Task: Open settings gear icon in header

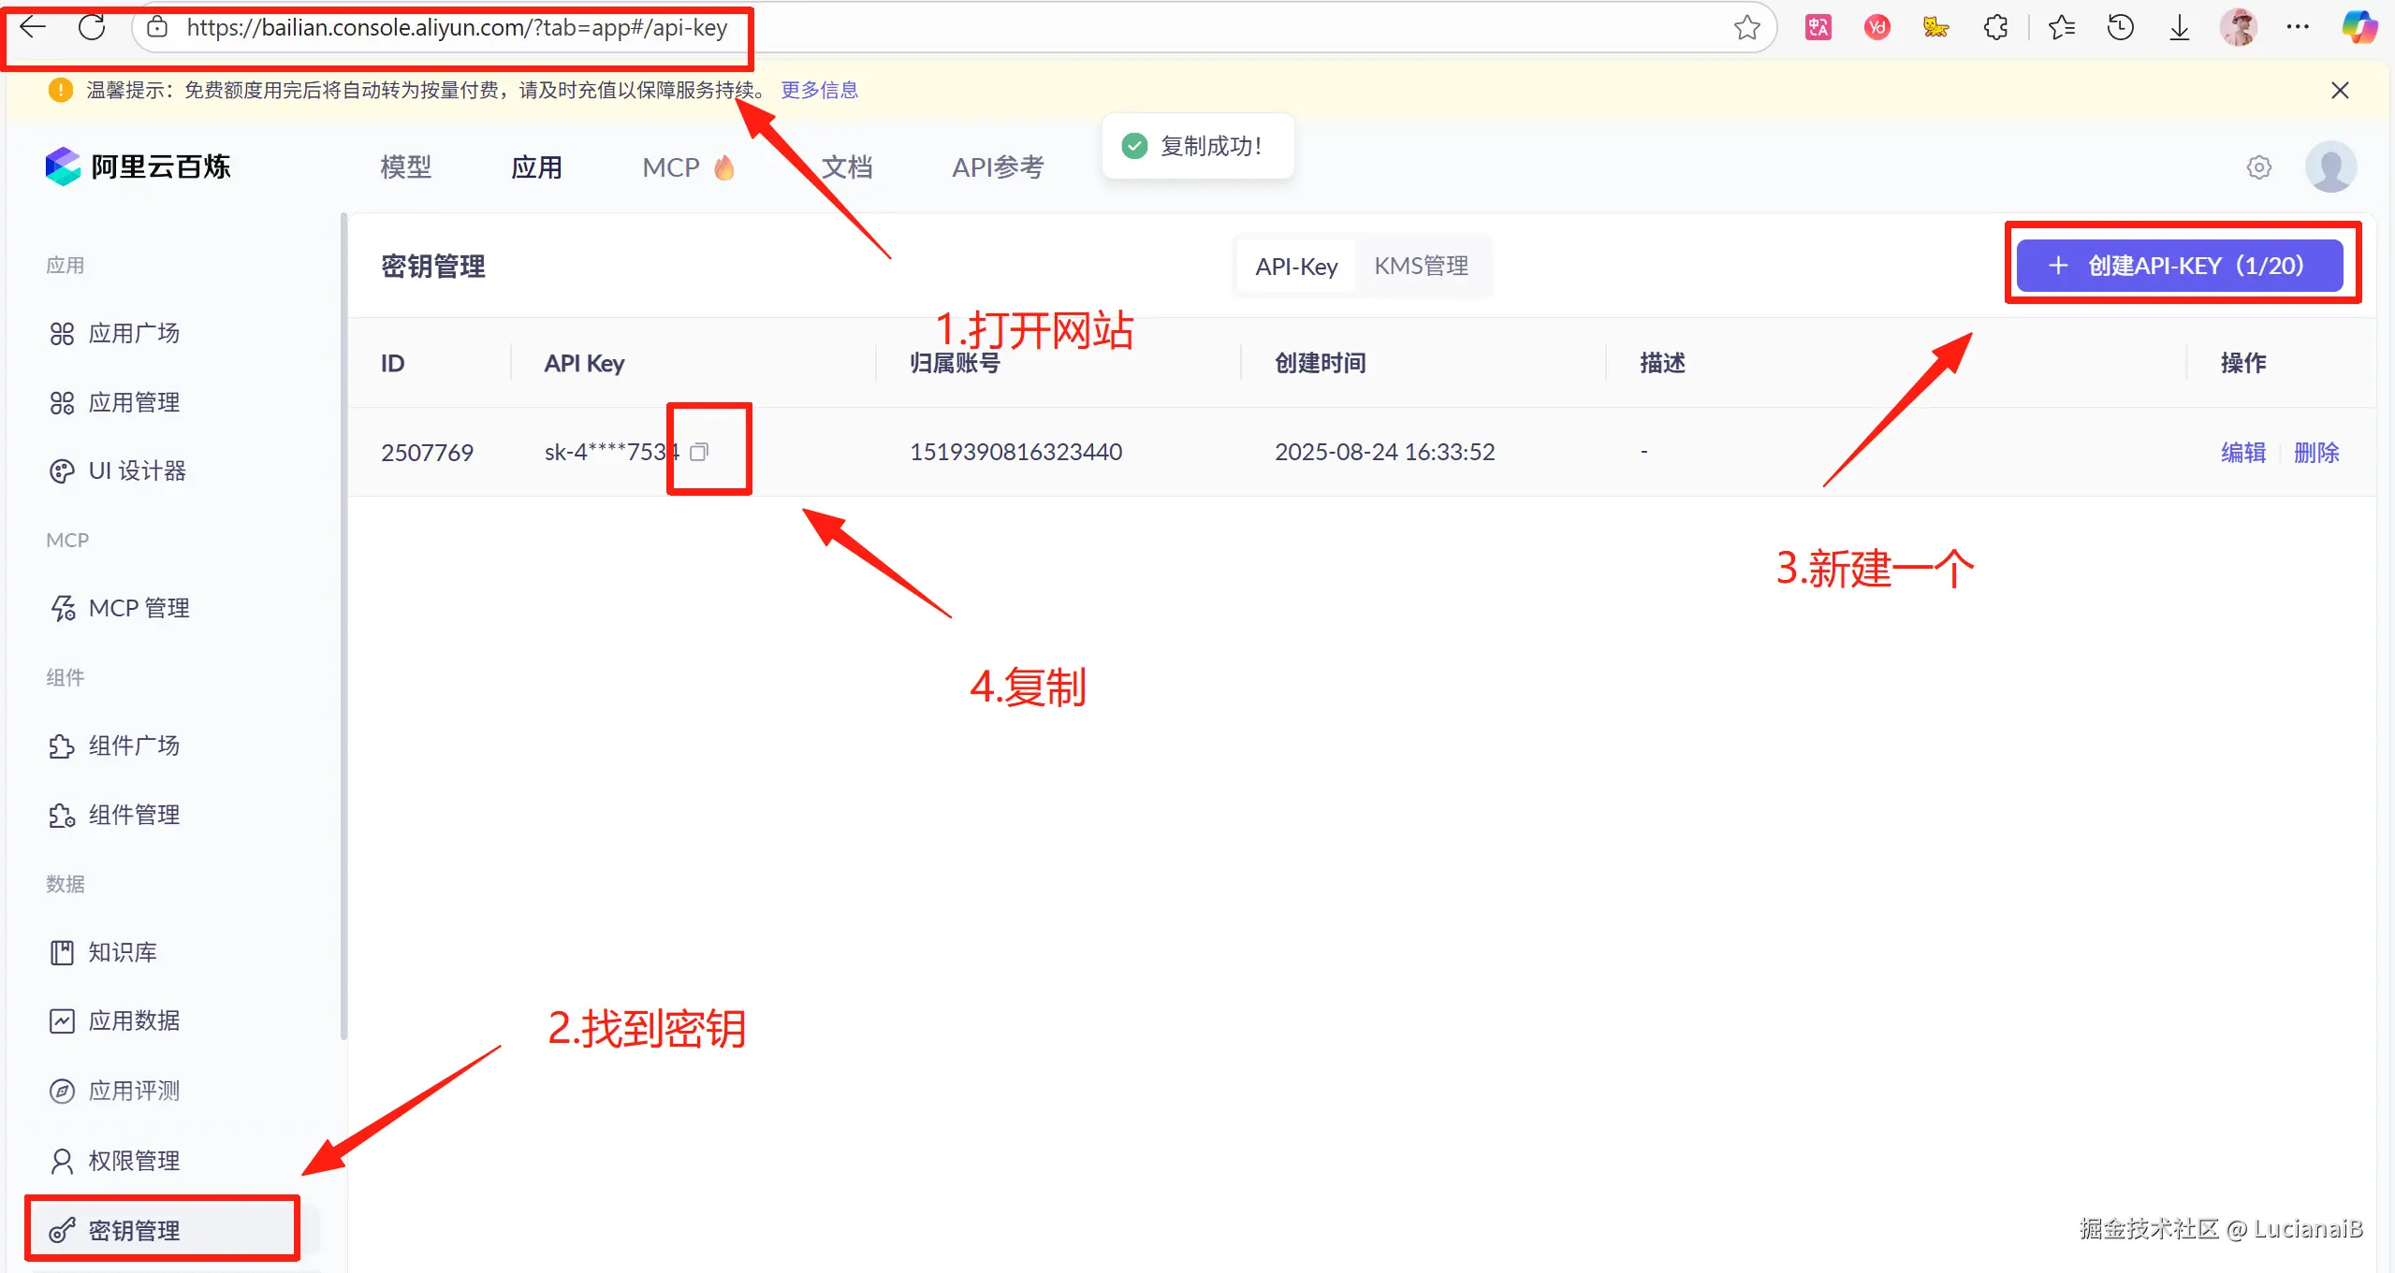Action: [x=2258, y=167]
